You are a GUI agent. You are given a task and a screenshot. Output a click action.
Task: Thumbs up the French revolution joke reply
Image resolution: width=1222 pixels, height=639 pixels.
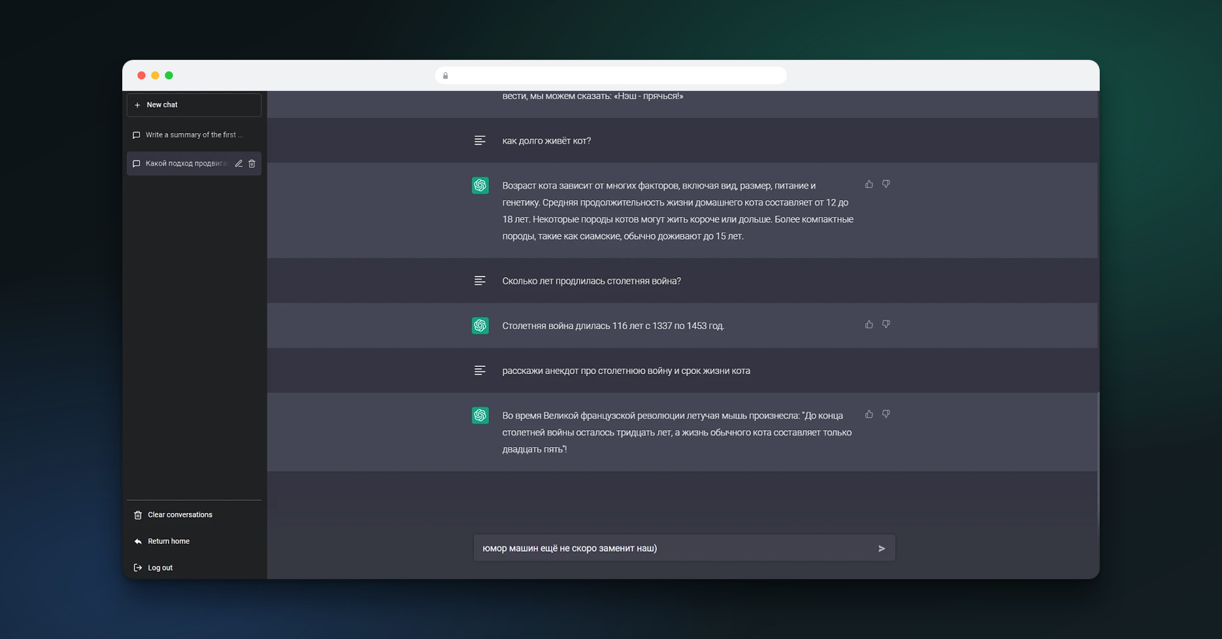pyautogui.click(x=869, y=414)
